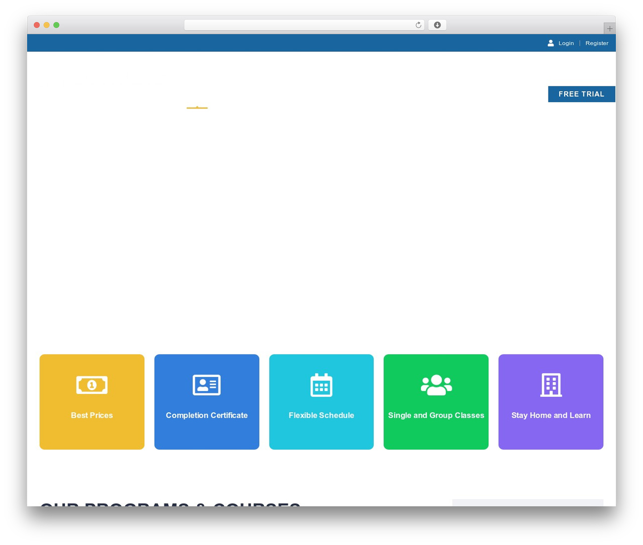Image resolution: width=643 pixels, height=545 pixels.
Task: Click the group of people icon
Action: click(436, 385)
